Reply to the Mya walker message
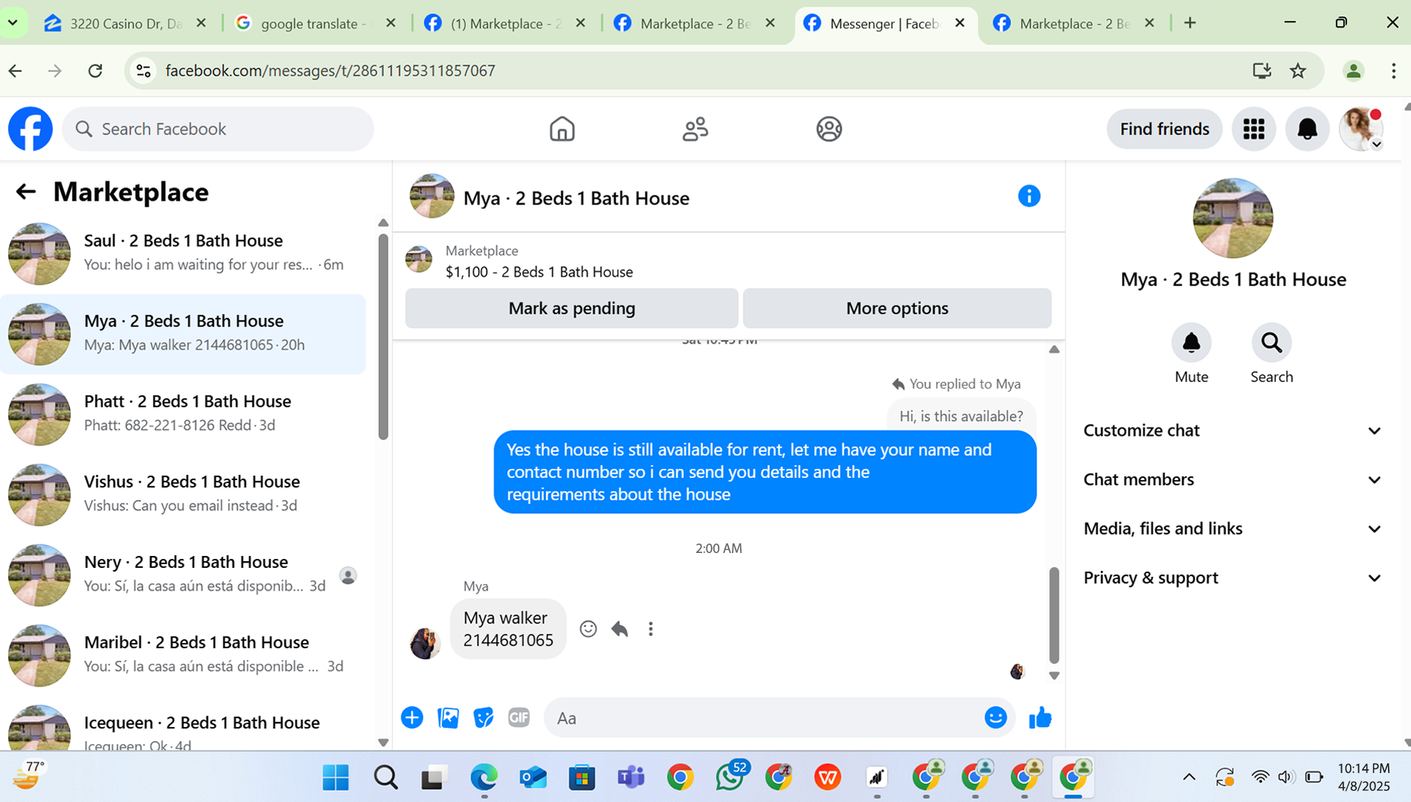The height and width of the screenshot is (802, 1411). click(x=620, y=629)
